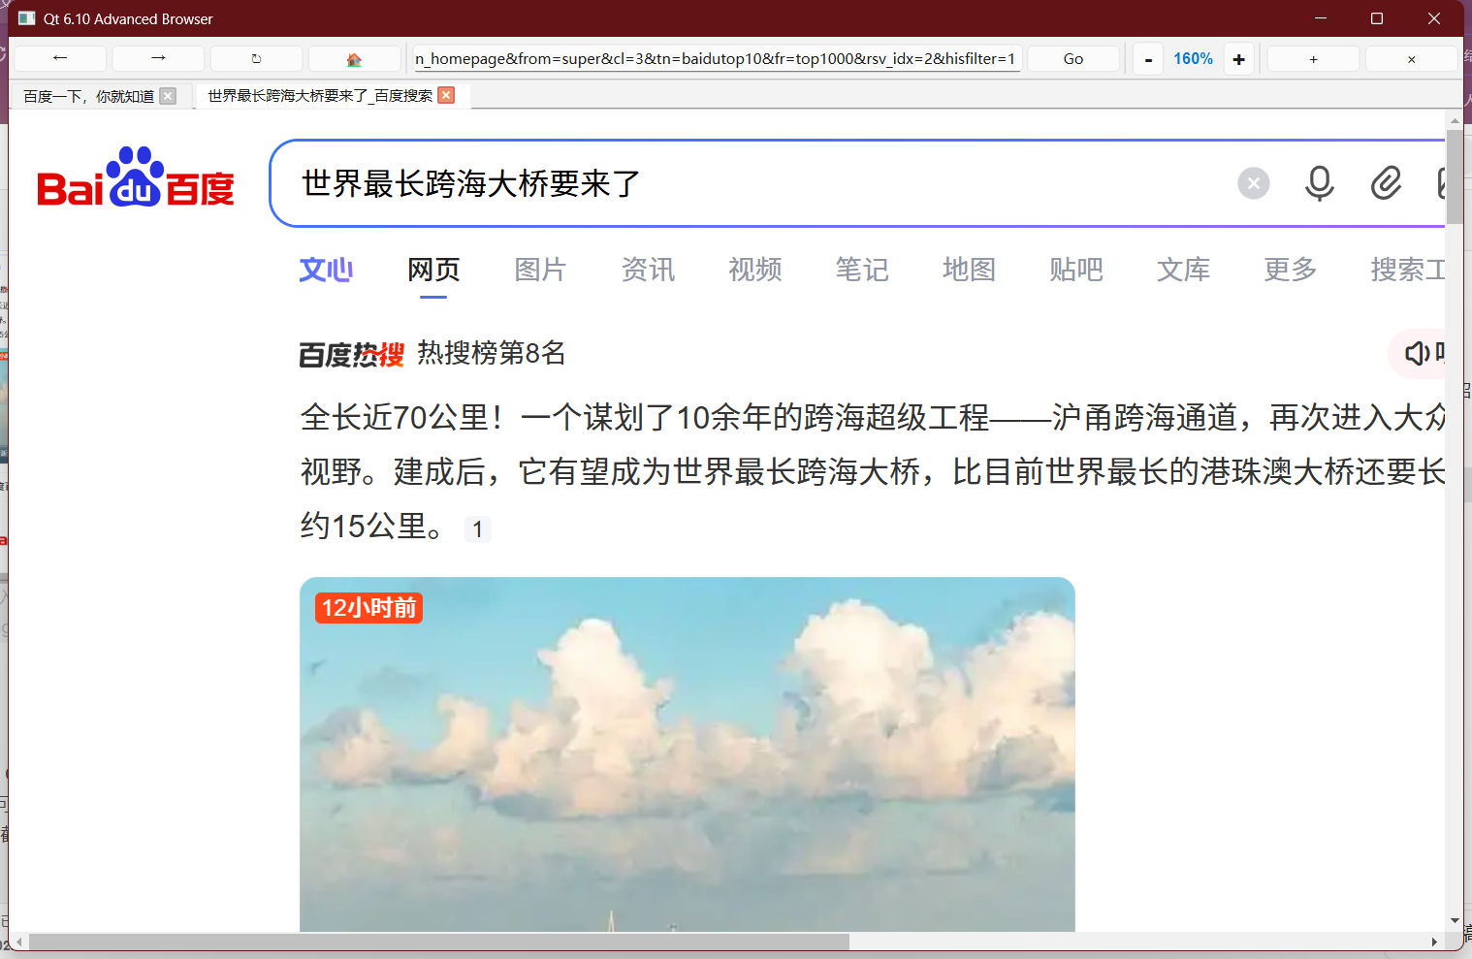Attach a file with the paperclip icon
1472x959 pixels.
point(1386,183)
